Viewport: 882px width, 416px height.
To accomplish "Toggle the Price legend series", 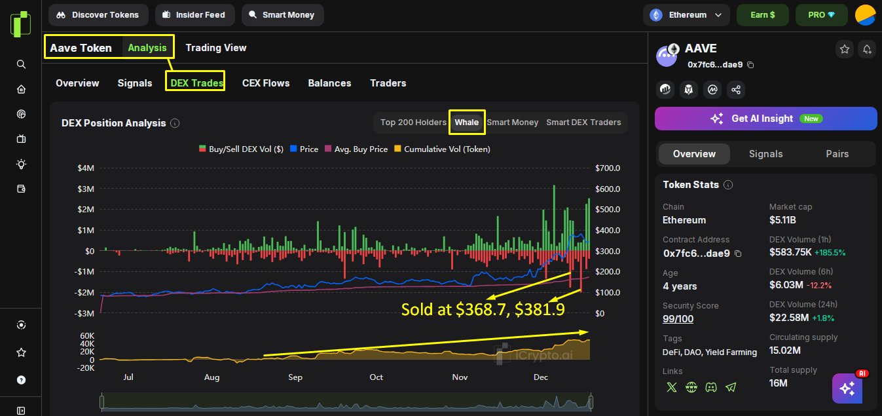I will pyautogui.click(x=304, y=149).
